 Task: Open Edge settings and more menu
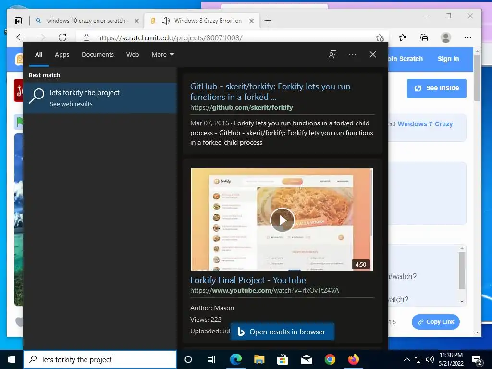(x=468, y=37)
